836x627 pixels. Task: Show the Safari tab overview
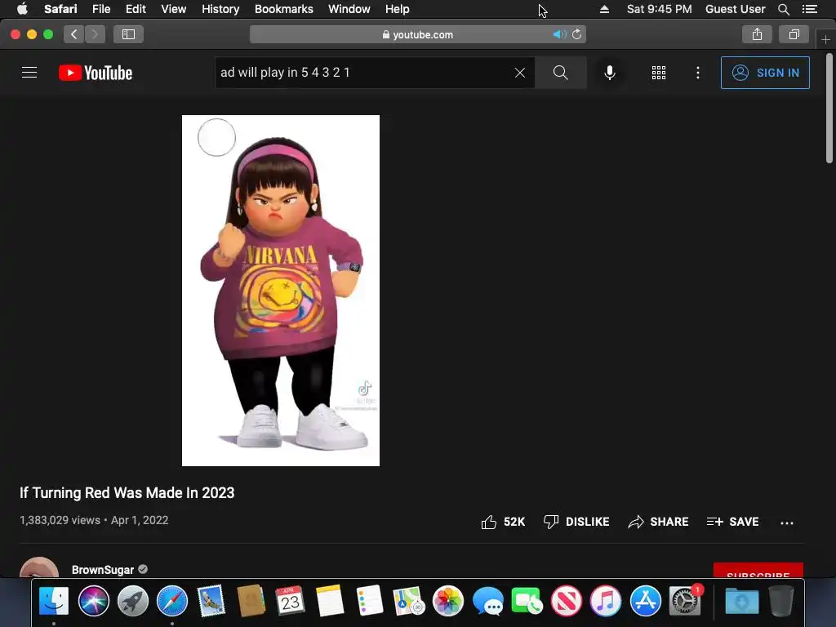(794, 34)
